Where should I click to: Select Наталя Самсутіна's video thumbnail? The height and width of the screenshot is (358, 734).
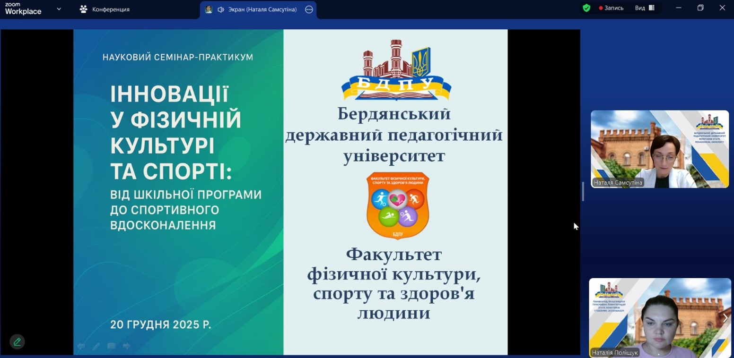point(659,149)
